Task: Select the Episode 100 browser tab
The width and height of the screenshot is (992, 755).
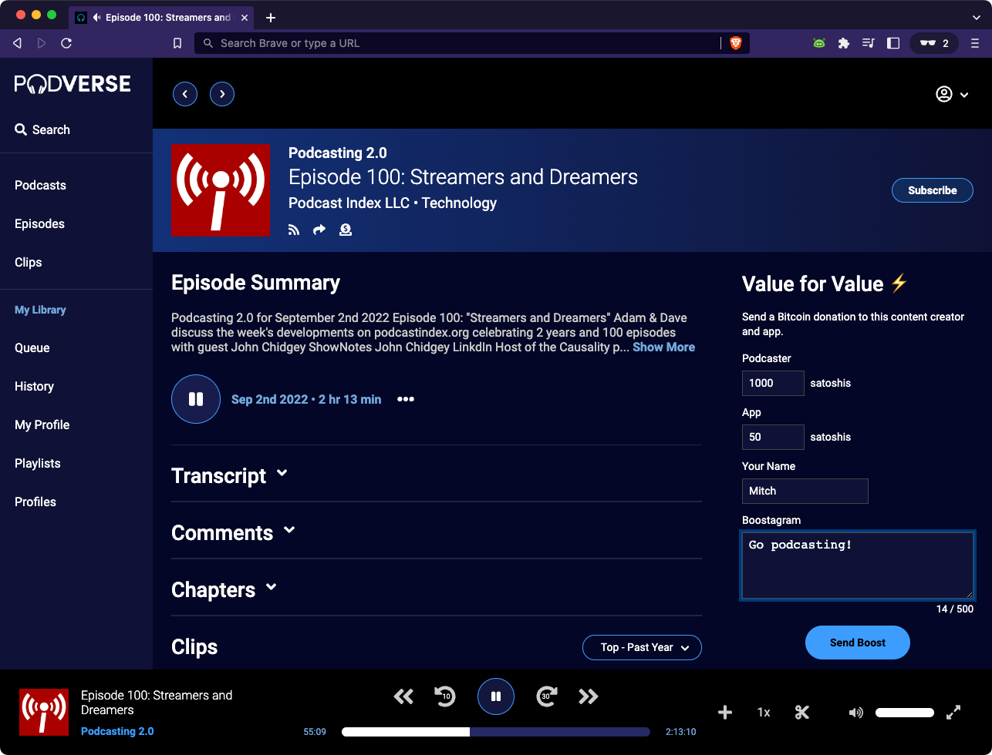Action: tap(163, 17)
